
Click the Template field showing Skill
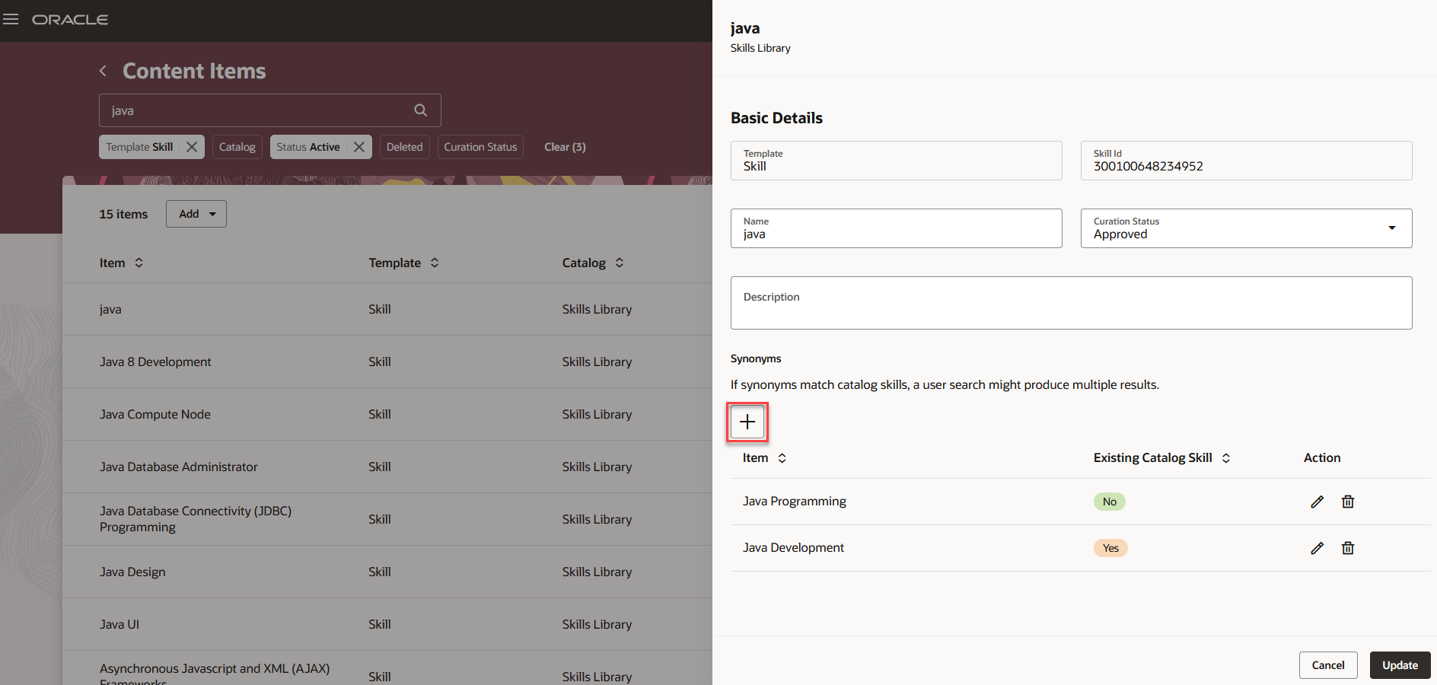click(x=897, y=161)
